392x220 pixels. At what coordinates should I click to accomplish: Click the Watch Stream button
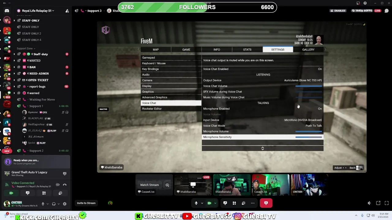pyautogui.click(x=149, y=185)
